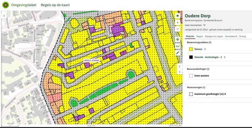This screenshot has height=128, width=252.
Task: Open the Bijlagen bij regels tab
Action: (214, 36)
